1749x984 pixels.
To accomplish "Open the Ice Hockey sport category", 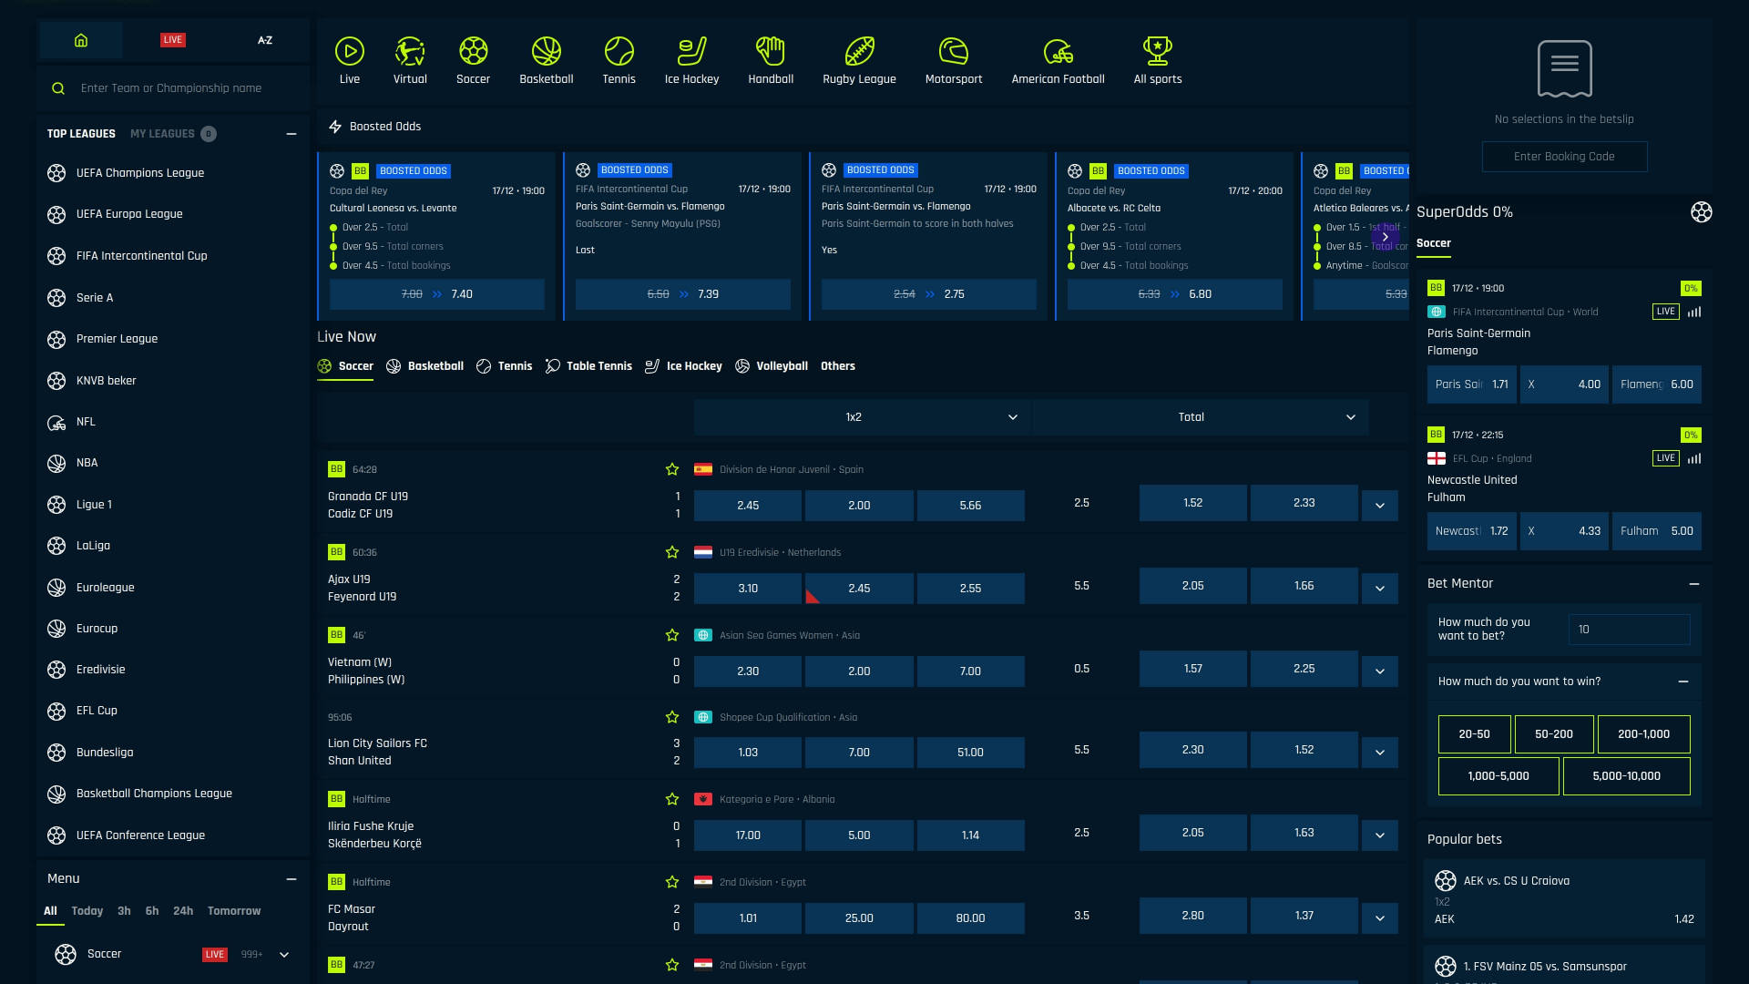I will point(692,59).
